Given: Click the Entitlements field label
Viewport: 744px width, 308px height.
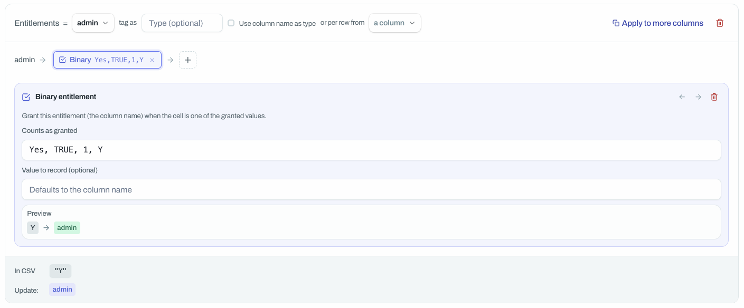Looking at the screenshot, I should click(37, 23).
